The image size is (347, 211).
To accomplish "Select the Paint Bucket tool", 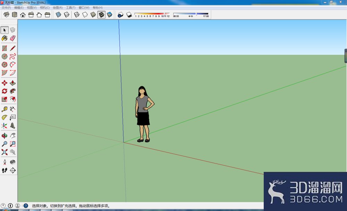I will (x=5, y=38).
